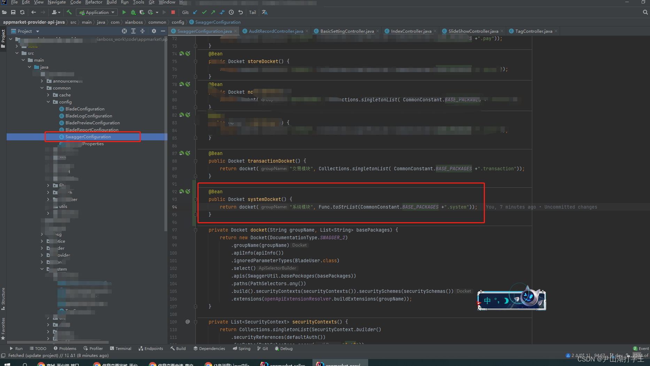Click the @ gutter icon on line 109
Viewport: 650px width, 366px height.
coord(187,322)
